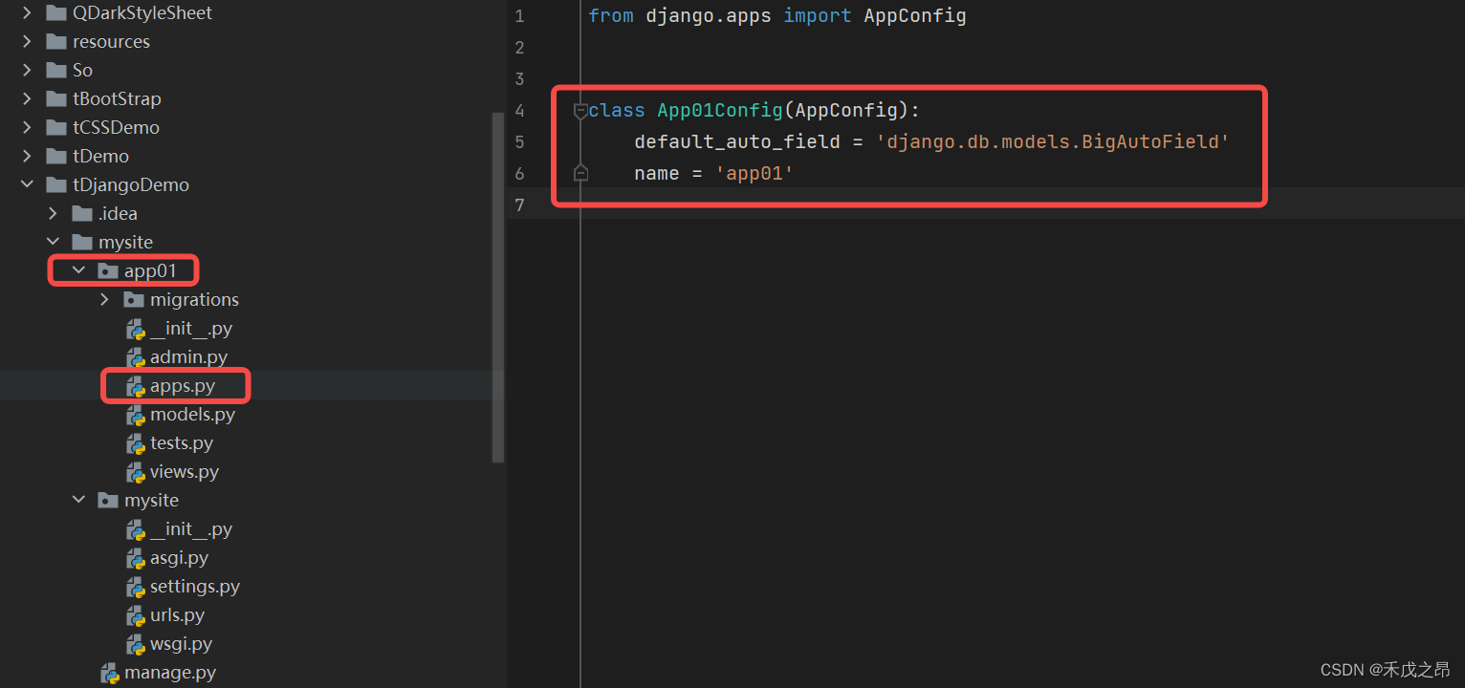Image resolution: width=1465 pixels, height=688 pixels.
Task: Click Python file icon of views.py
Action: click(x=135, y=472)
